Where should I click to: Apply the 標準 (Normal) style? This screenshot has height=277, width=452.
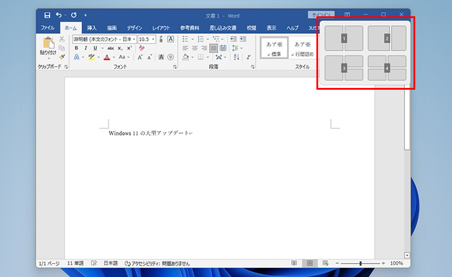[274, 48]
